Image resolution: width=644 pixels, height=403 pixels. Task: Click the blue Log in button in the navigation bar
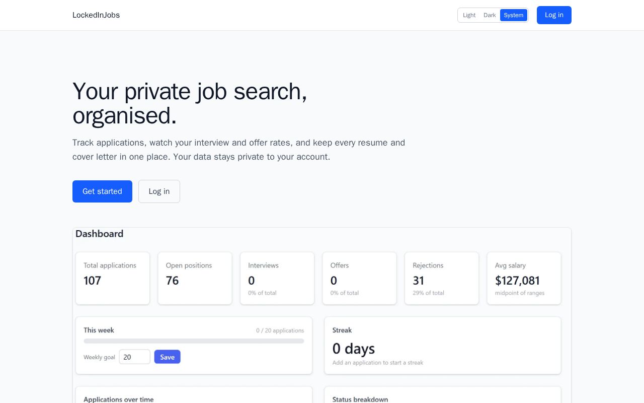[x=554, y=15]
